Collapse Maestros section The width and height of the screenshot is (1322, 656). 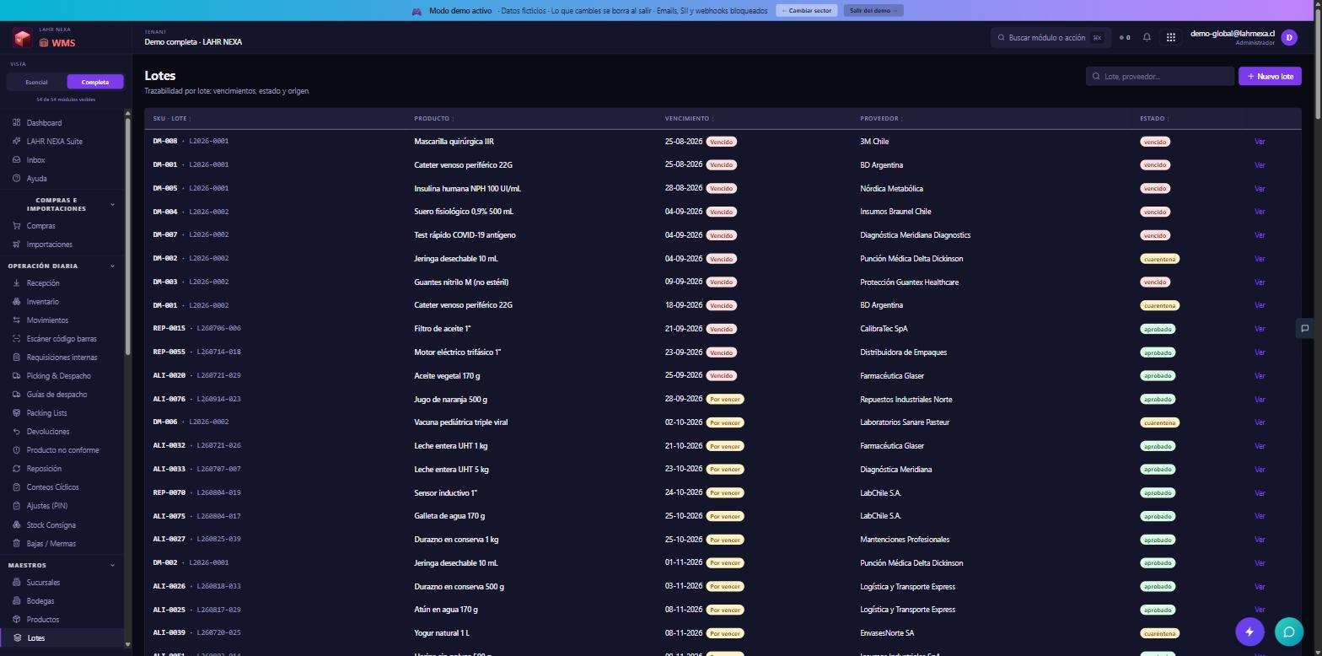112,566
